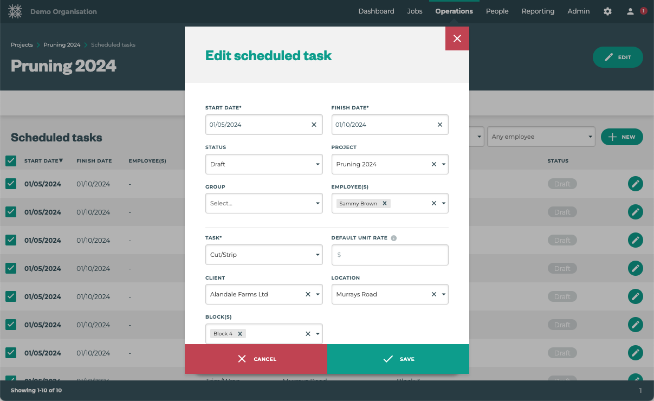Open the settings gear icon
This screenshot has width=654, height=401.
607,11
